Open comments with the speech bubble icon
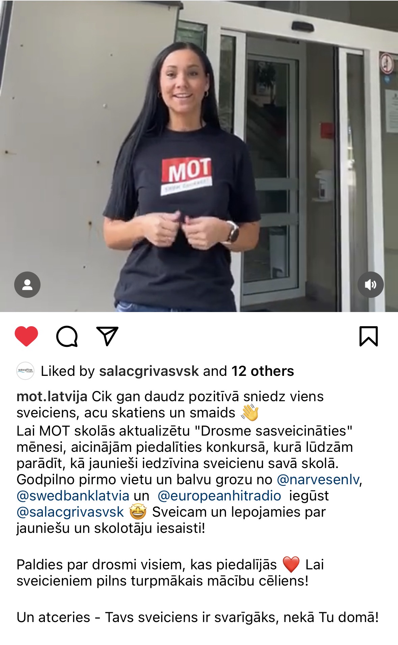 click(x=67, y=336)
